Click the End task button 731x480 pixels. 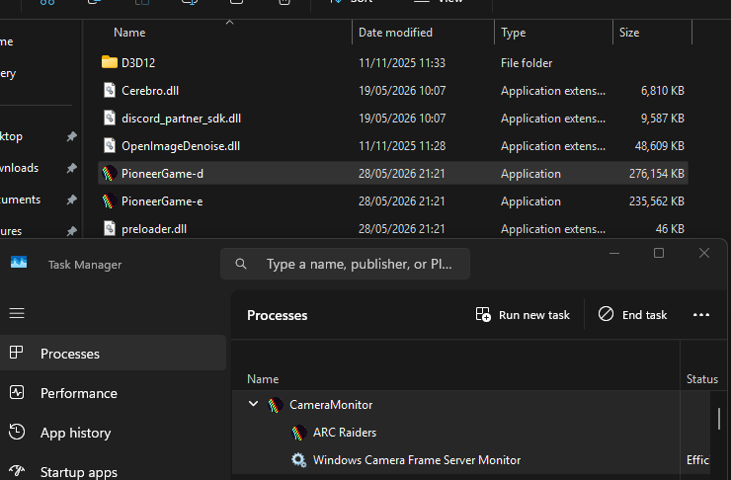[632, 315]
